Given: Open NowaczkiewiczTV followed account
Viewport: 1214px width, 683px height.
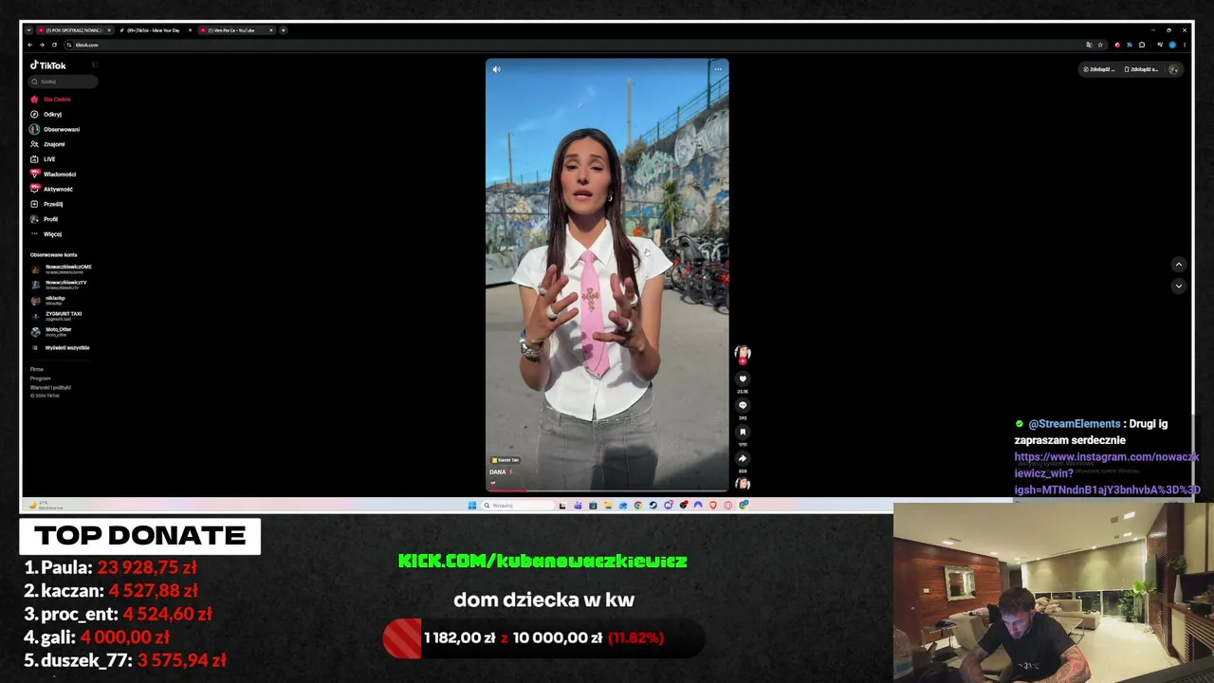Looking at the screenshot, I should [x=59, y=285].
